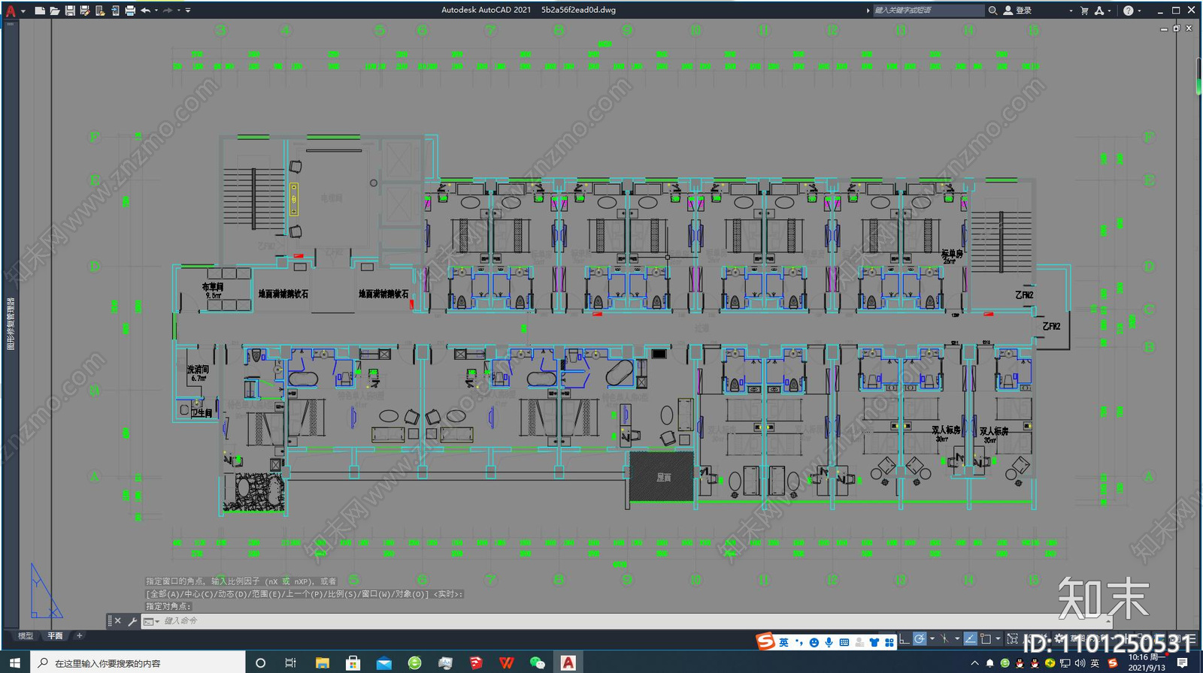Open File Explorer from the taskbar

pyautogui.click(x=323, y=662)
